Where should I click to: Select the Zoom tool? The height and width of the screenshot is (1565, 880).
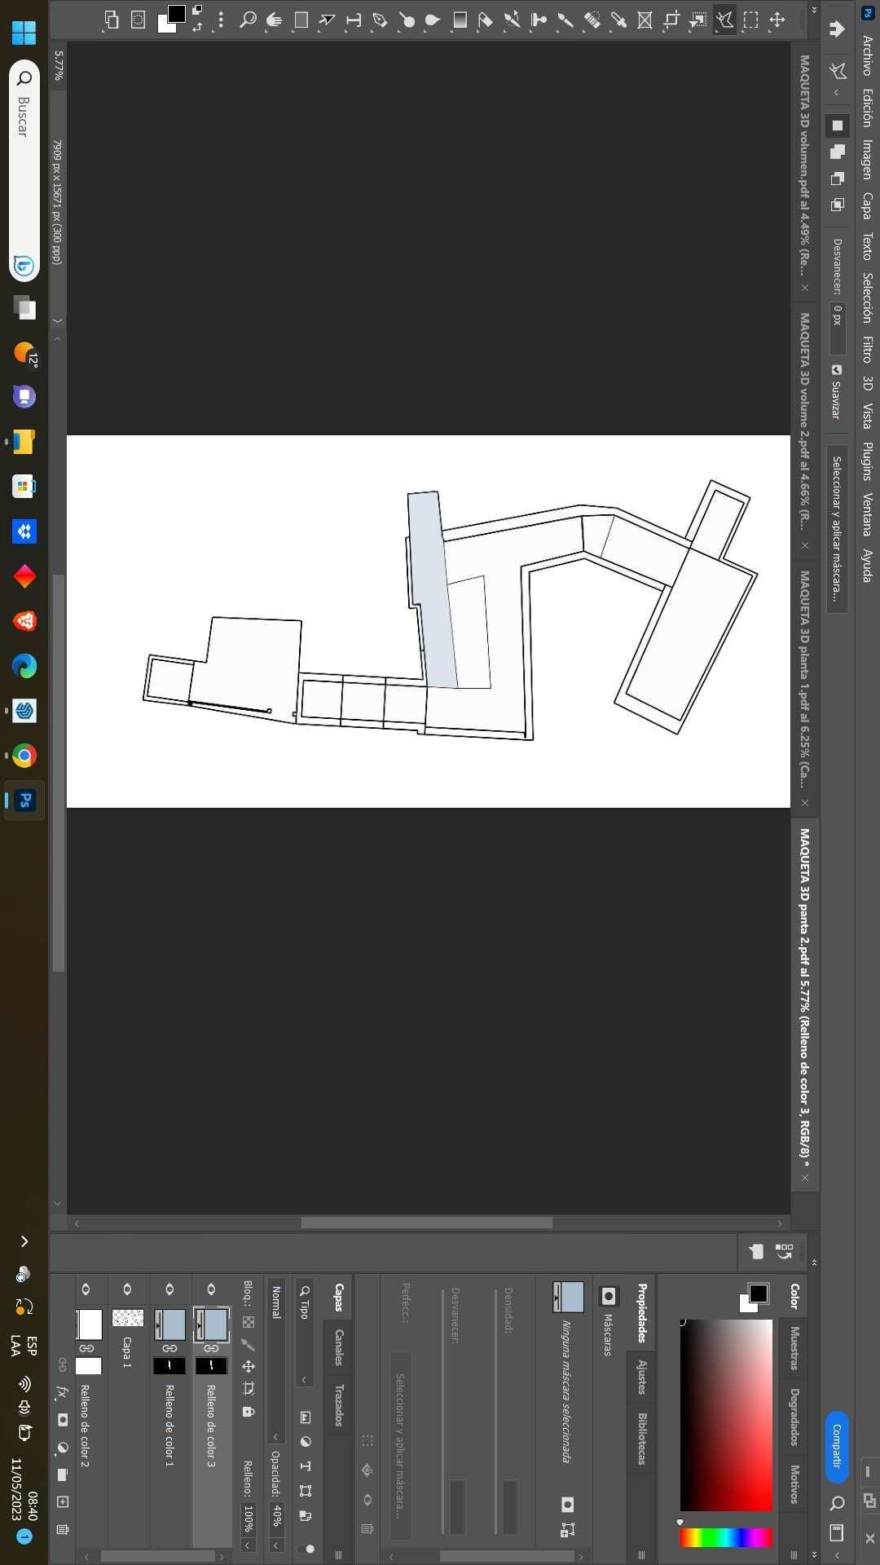coord(248,20)
